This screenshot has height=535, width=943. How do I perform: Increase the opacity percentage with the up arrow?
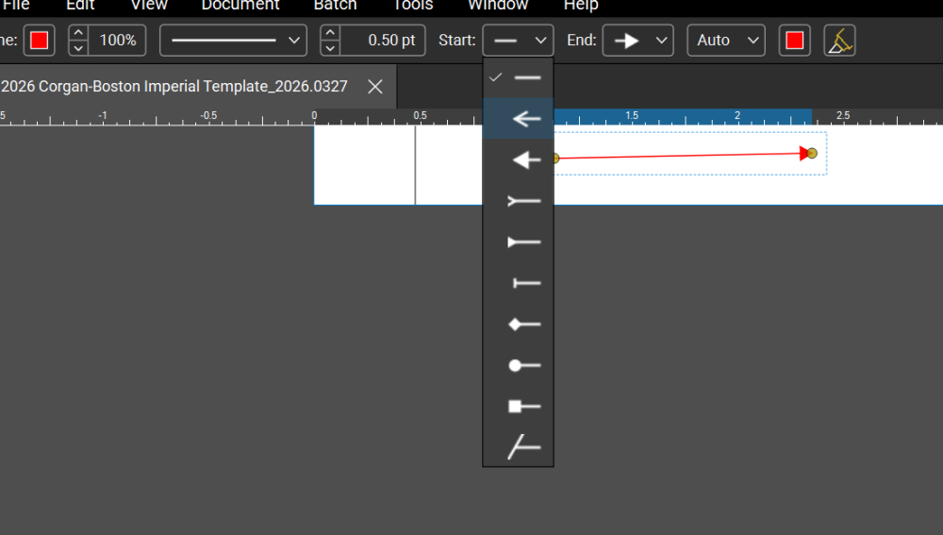tap(78, 32)
